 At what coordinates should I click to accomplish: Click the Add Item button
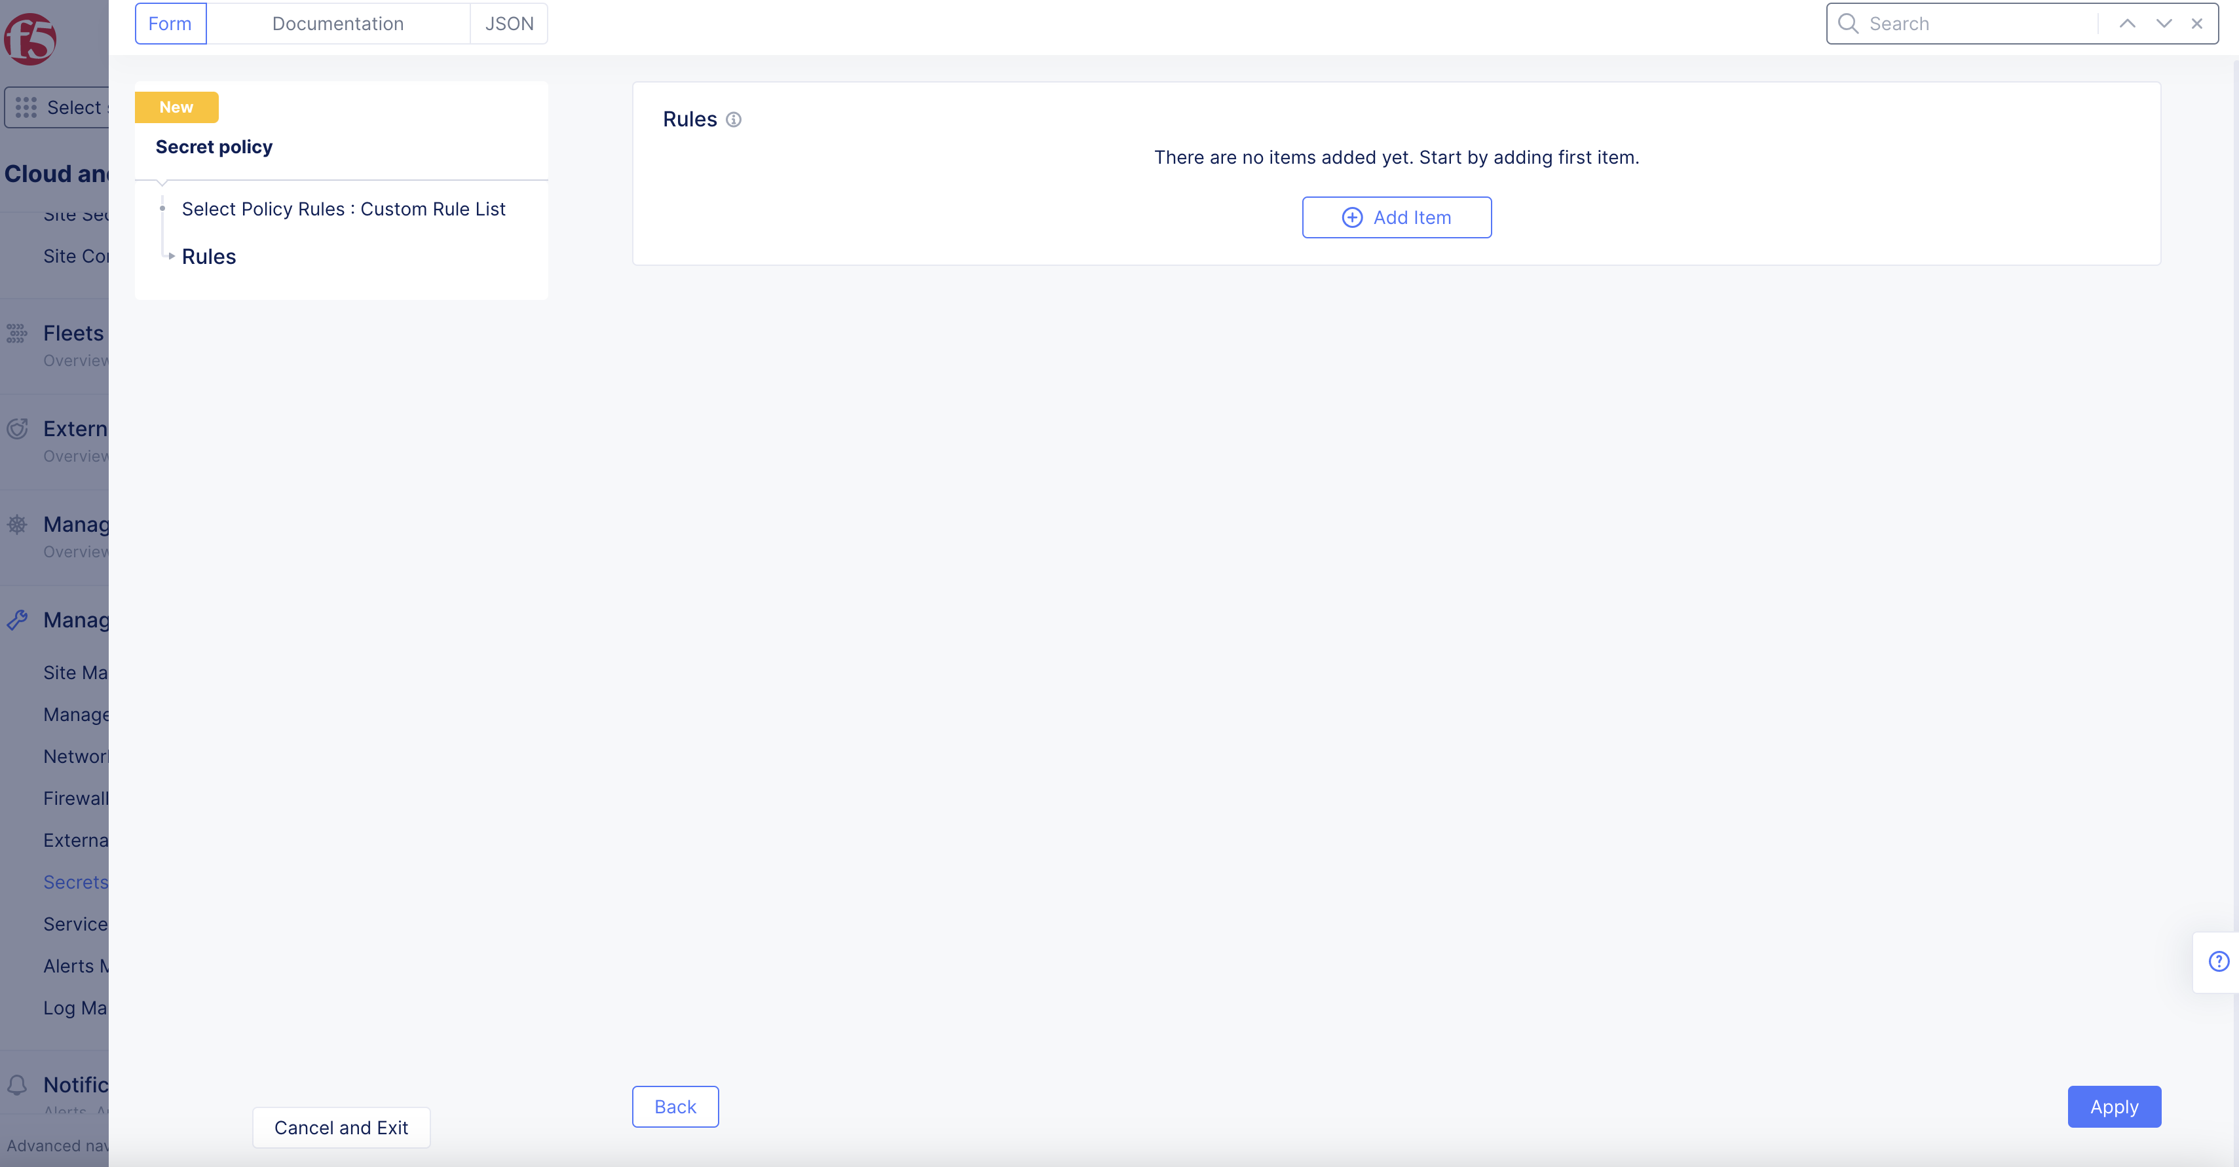(1396, 217)
